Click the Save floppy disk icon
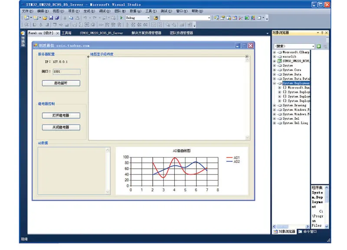Screen dimensions: 347x250 (51, 18)
